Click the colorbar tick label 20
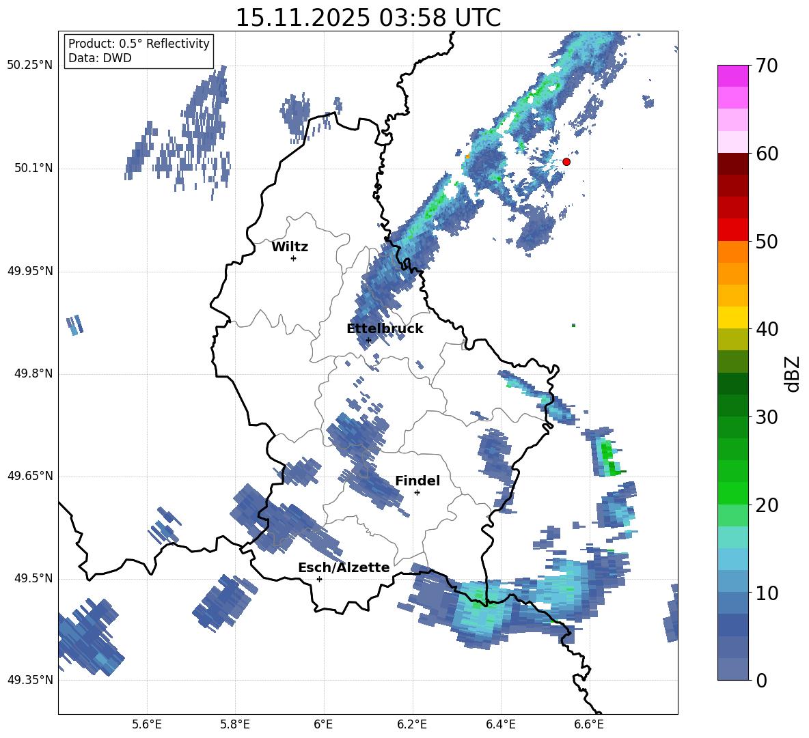Screen dimensions: 809x738 [x=767, y=505]
